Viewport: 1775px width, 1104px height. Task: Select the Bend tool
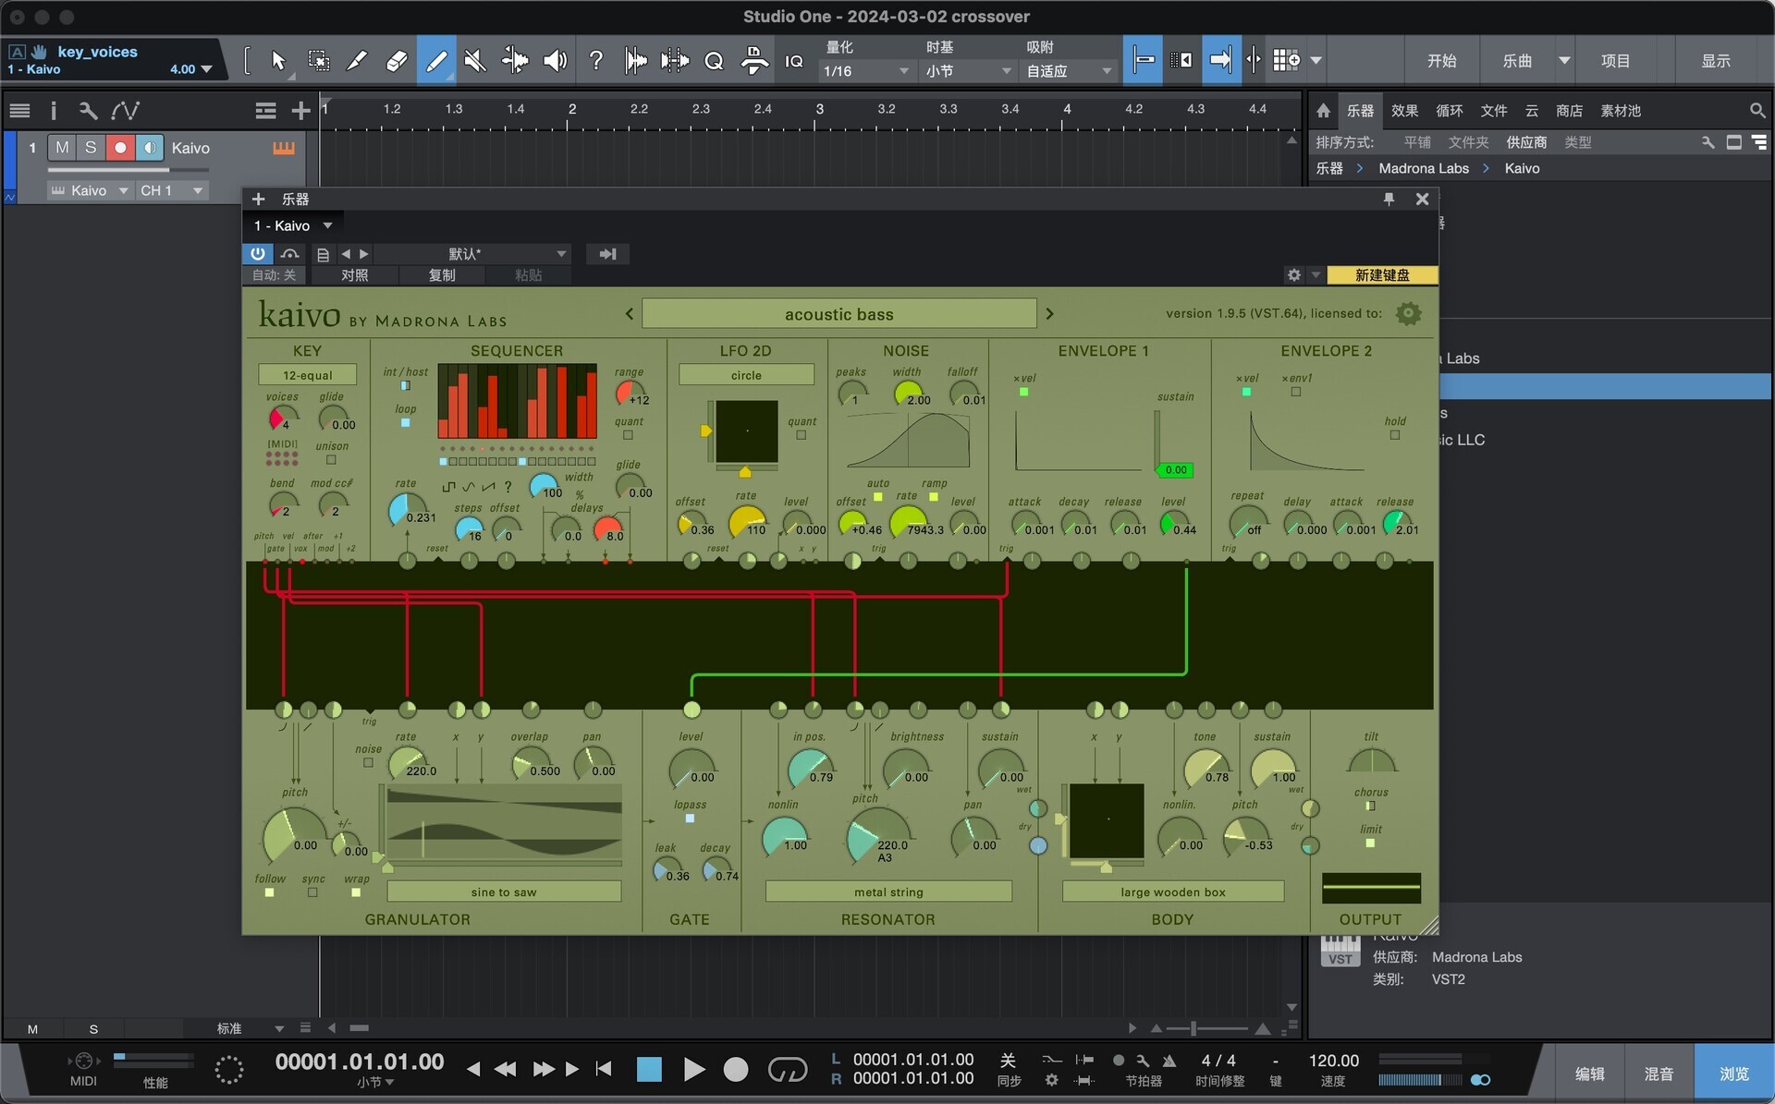(515, 61)
